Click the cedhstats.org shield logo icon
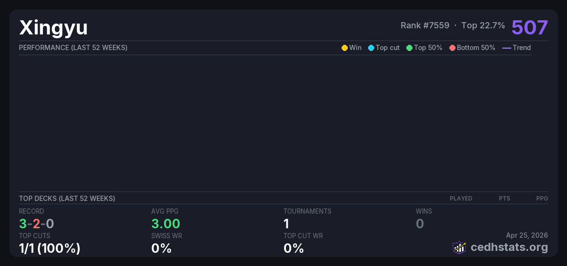 [x=459, y=247]
